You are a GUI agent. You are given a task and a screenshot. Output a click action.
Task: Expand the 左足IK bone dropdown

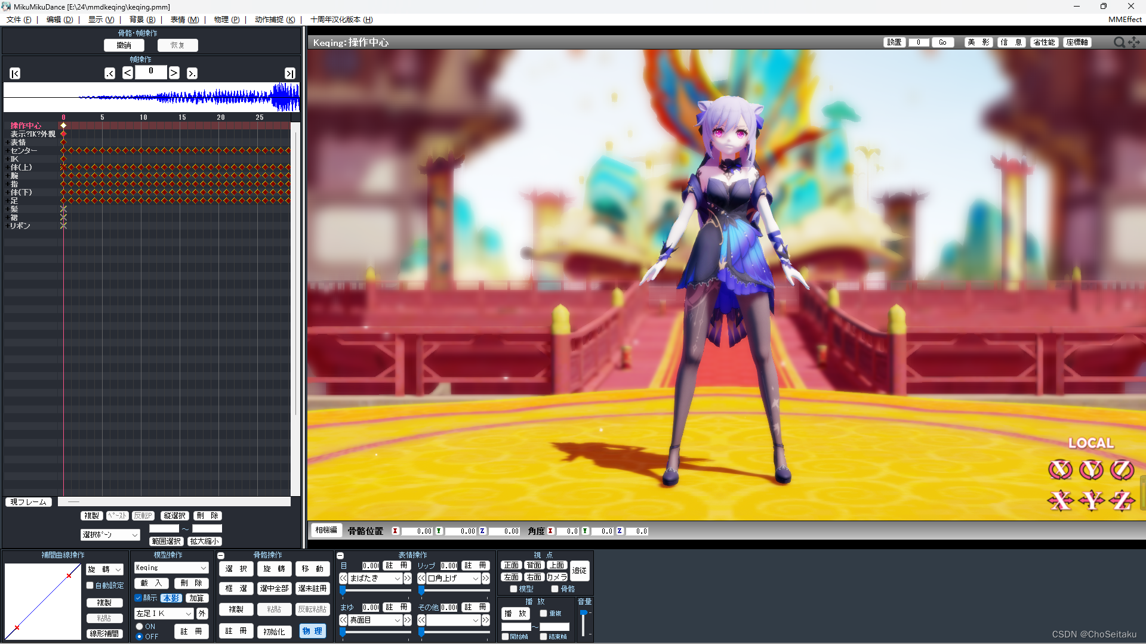pyautogui.click(x=189, y=614)
